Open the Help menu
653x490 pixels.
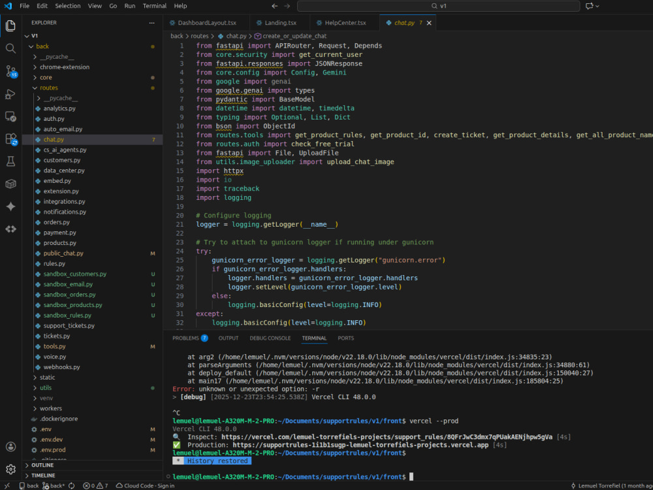(x=180, y=6)
